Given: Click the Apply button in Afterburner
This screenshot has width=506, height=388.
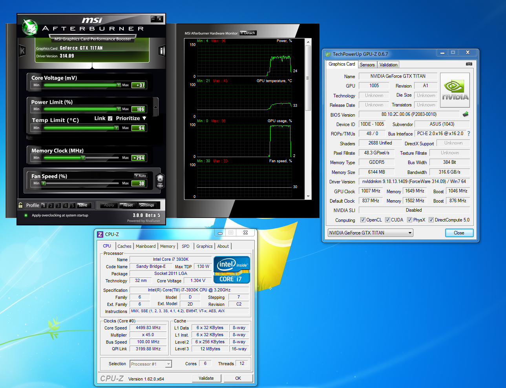Looking at the screenshot, I should [109, 205].
